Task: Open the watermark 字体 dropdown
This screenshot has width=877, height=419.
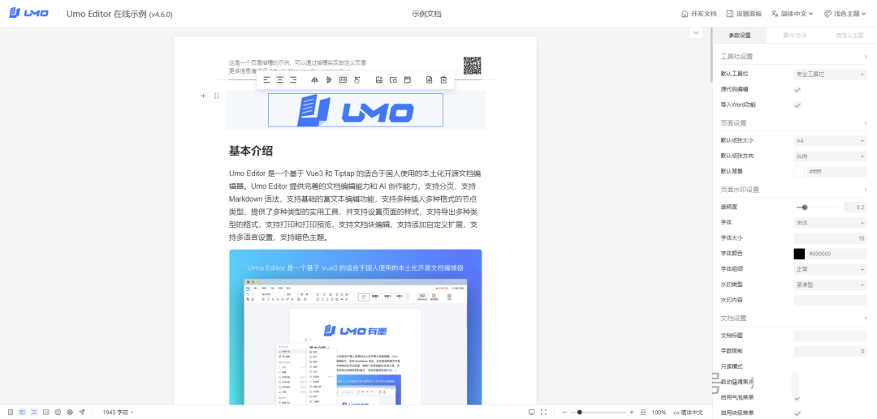Action: tap(830, 223)
